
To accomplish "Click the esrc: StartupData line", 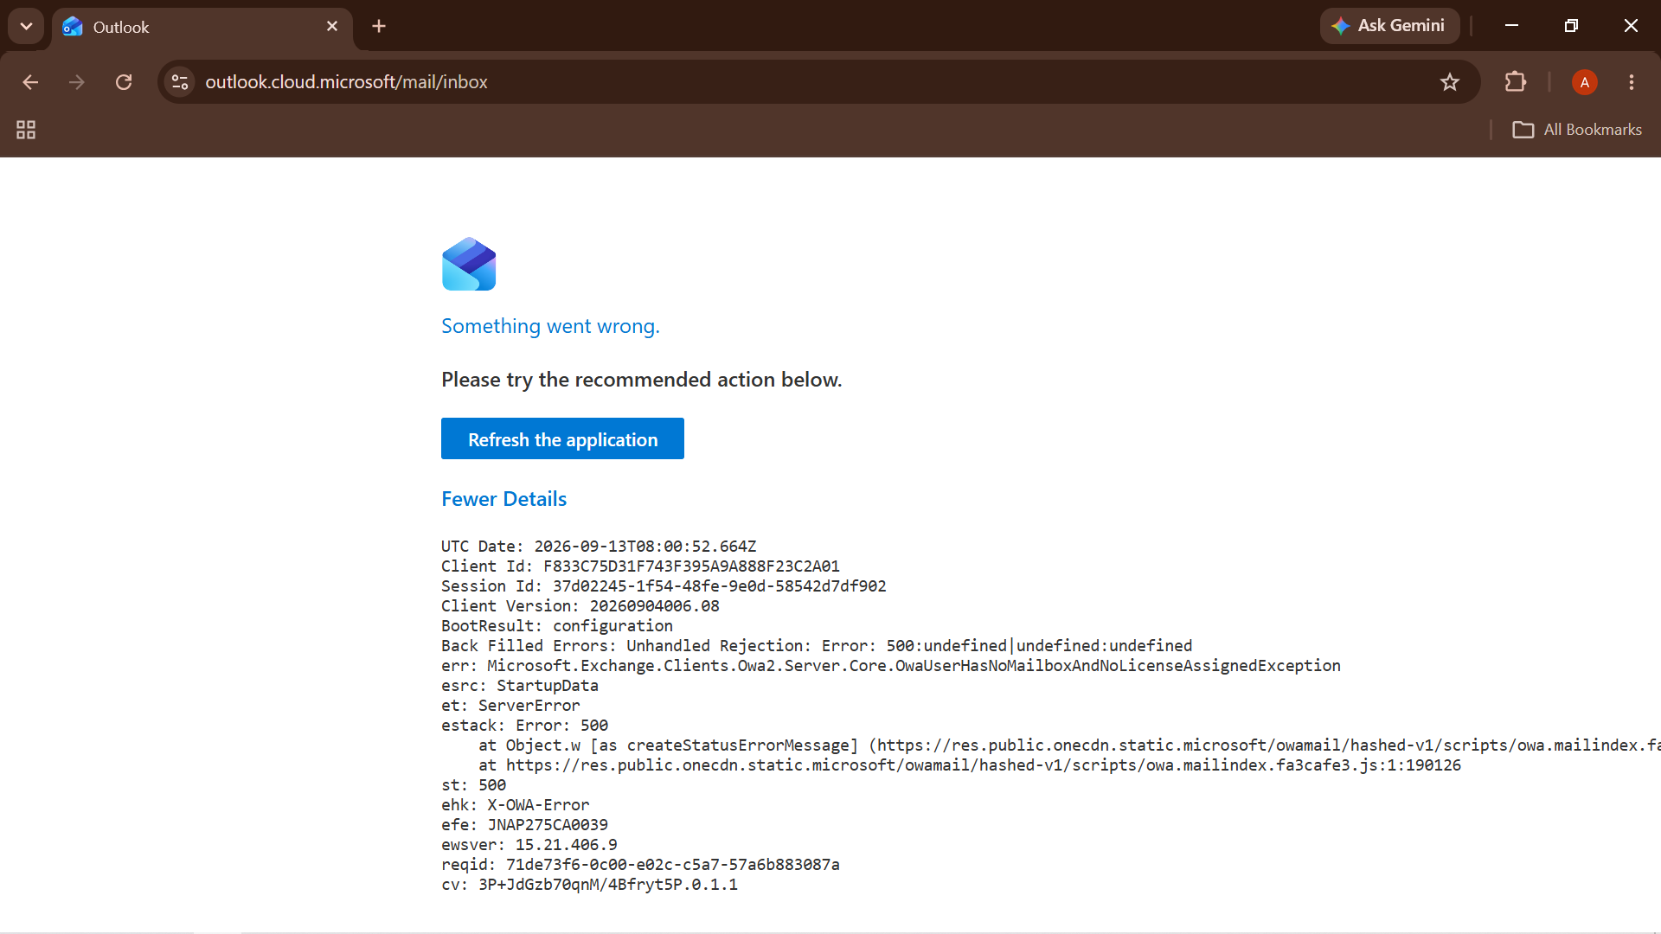I will pos(520,686).
